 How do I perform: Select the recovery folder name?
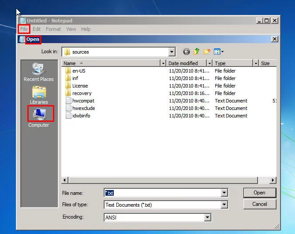pos(82,93)
